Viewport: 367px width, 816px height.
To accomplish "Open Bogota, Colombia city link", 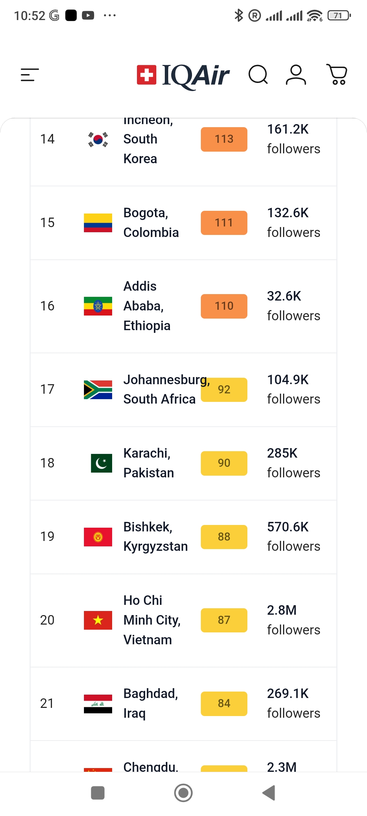I will point(151,223).
